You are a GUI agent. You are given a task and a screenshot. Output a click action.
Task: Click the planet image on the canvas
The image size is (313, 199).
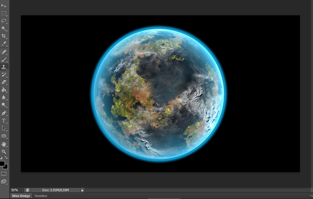click(x=159, y=94)
